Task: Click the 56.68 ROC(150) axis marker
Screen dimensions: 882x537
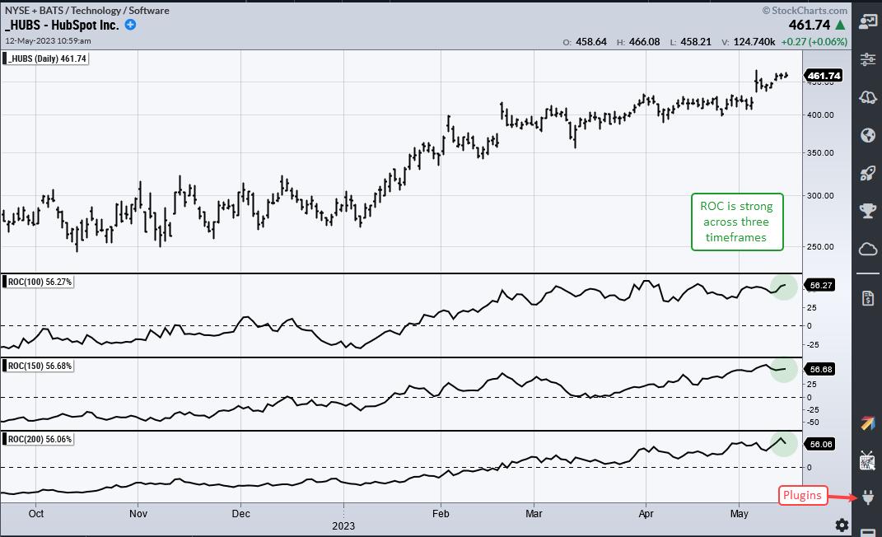Action: coord(821,370)
